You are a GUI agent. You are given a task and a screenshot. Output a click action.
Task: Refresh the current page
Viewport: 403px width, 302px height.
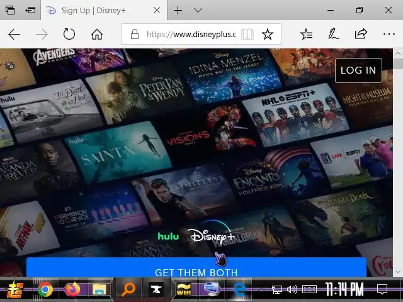pyautogui.click(x=69, y=34)
